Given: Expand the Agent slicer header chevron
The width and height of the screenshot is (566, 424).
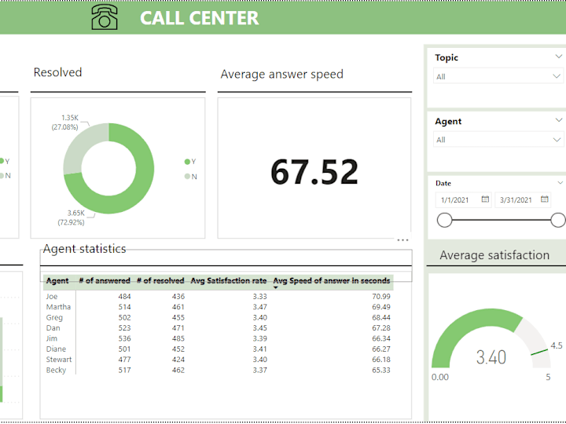Looking at the screenshot, I should pyautogui.click(x=558, y=120).
